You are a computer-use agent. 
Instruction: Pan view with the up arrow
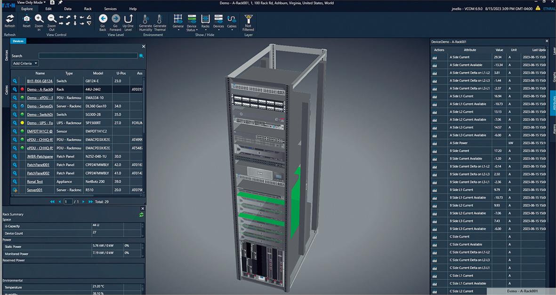75,17
